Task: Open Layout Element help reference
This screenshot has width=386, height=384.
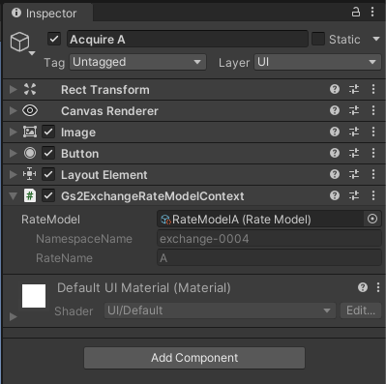Action: point(335,174)
